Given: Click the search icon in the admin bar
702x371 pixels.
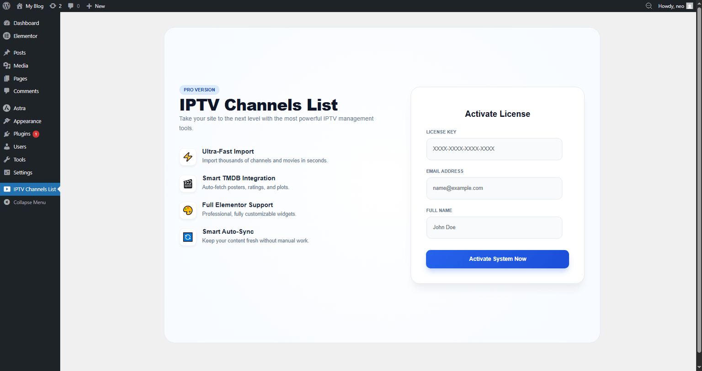Looking at the screenshot, I should pyautogui.click(x=649, y=6).
